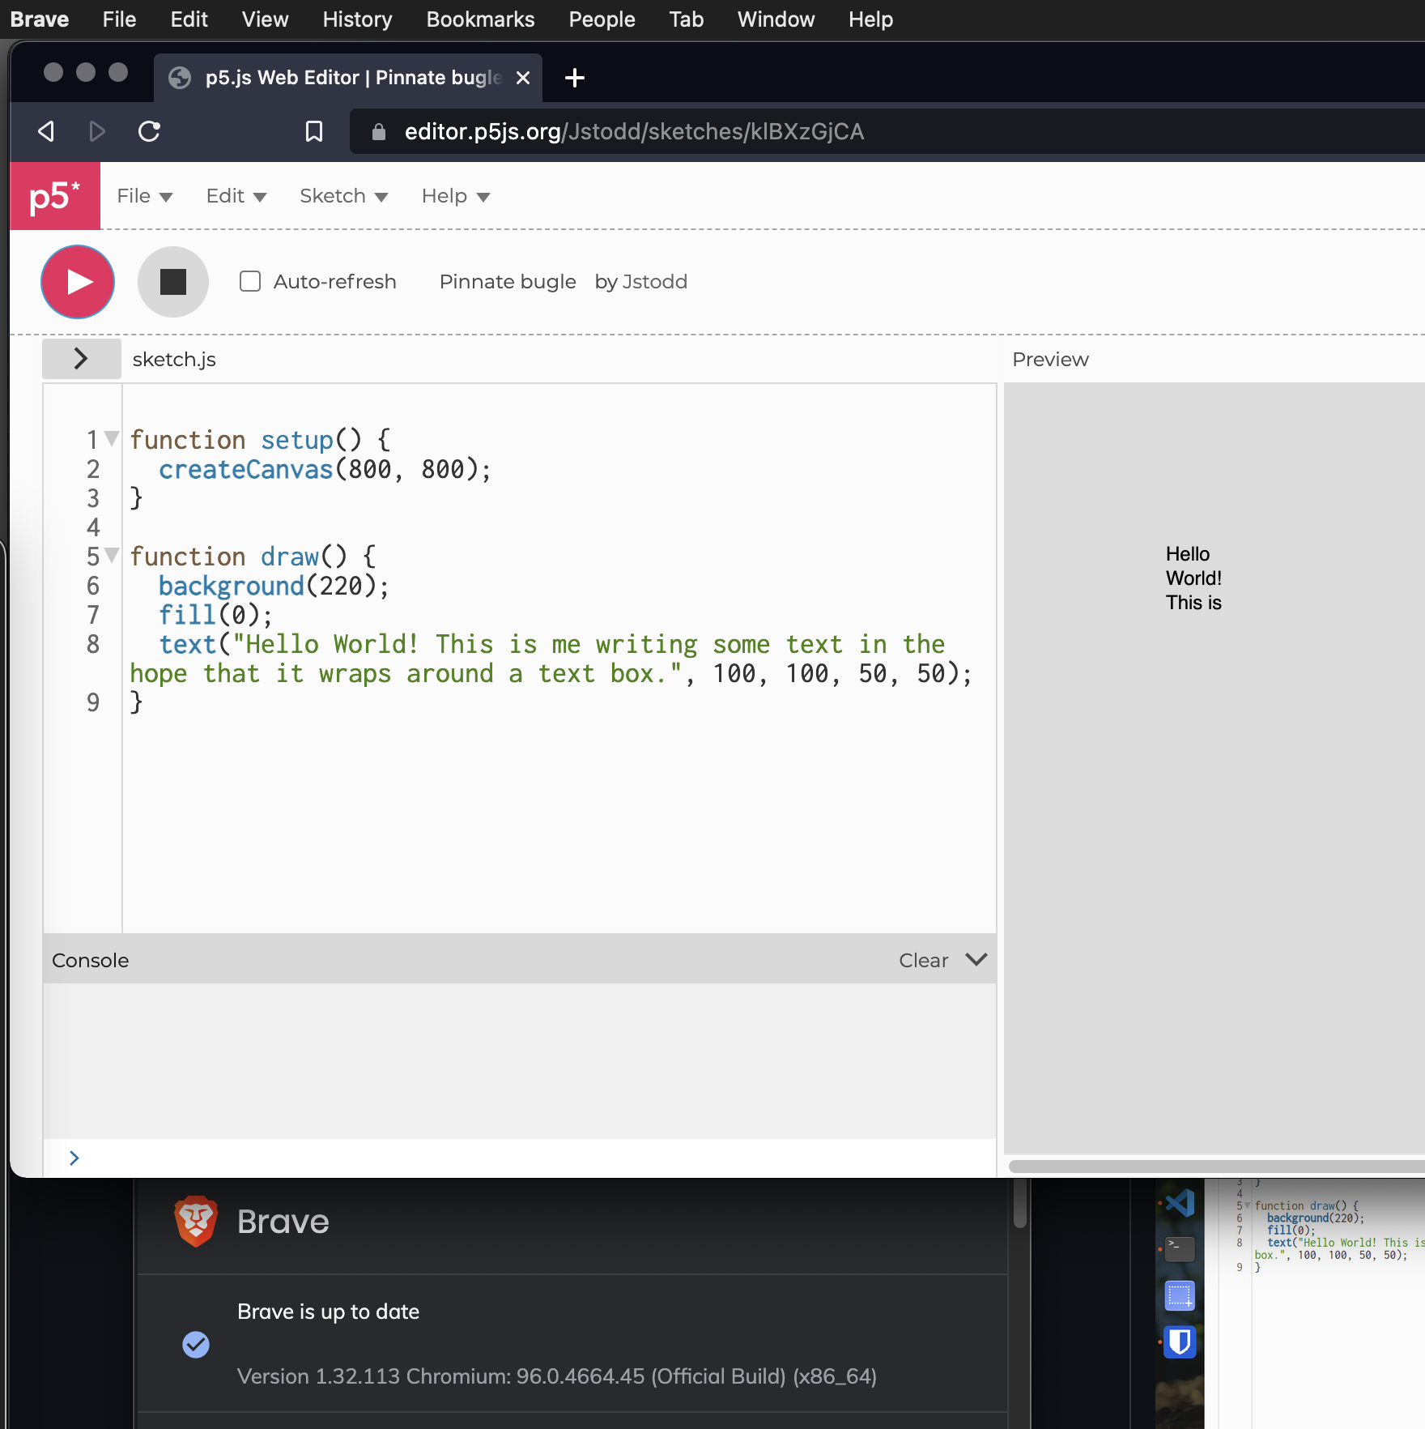The width and height of the screenshot is (1425, 1429).
Task: Open the Bookmarks menu in the menu bar
Action: [x=479, y=19]
